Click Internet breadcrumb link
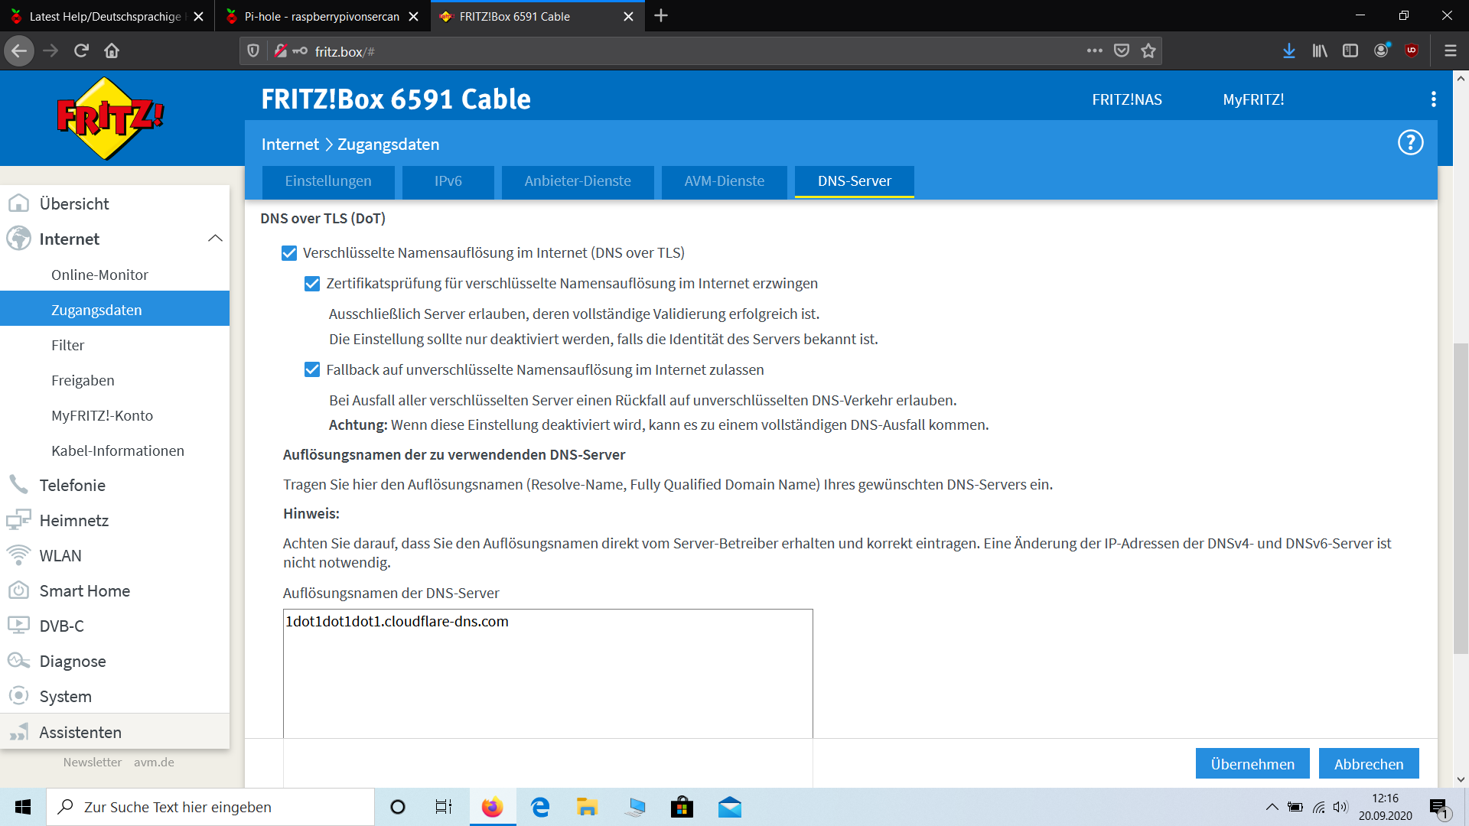The width and height of the screenshot is (1469, 826). tap(290, 145)
